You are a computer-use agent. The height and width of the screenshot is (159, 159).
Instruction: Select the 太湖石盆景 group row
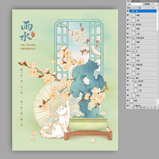click(143, 38)
